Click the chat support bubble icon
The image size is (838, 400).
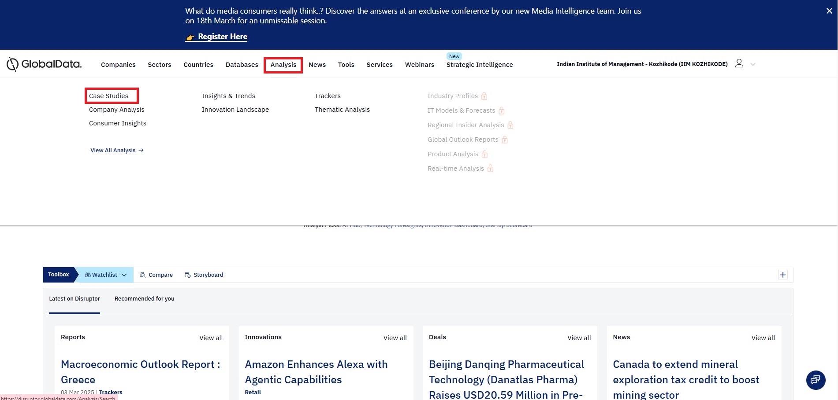pyautogui.click(x=816, y=380)
